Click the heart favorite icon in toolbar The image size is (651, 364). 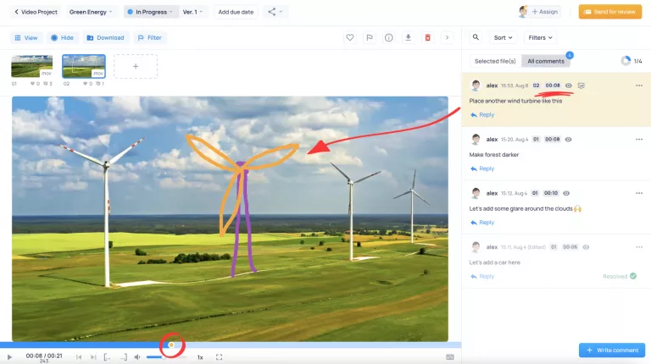[x=350, y=38]
